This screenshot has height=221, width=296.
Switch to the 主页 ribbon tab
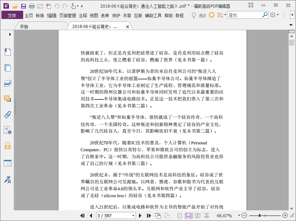point(29,16)
